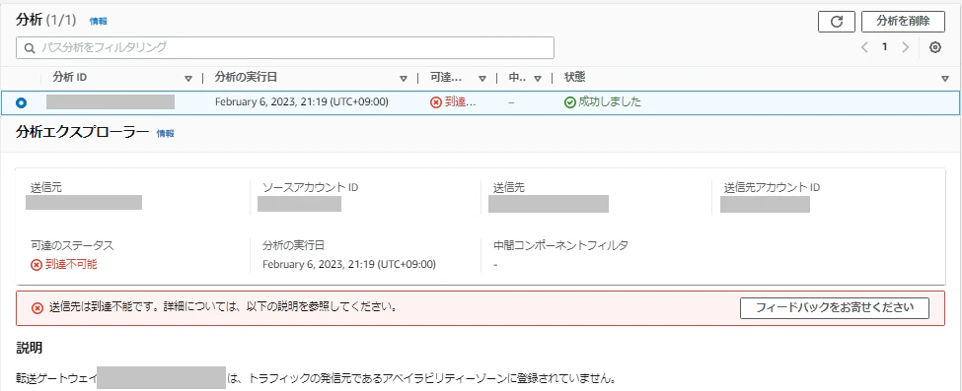This screenshot has height=391, width=962.
Task: Open the 情報 link next to 分析 (1/1)
Action: 98,22
